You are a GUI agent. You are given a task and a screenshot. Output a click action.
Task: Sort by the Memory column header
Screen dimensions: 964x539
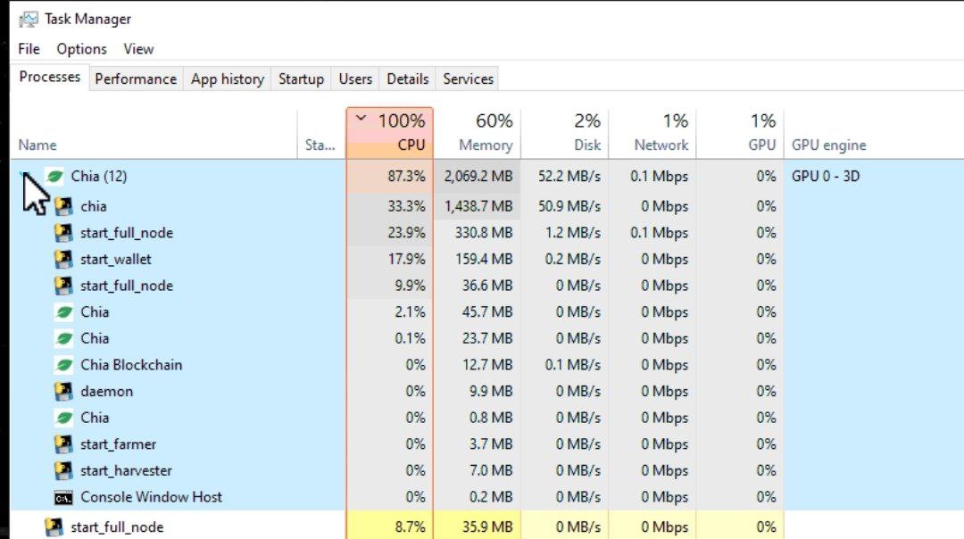[x=477, y=134]
